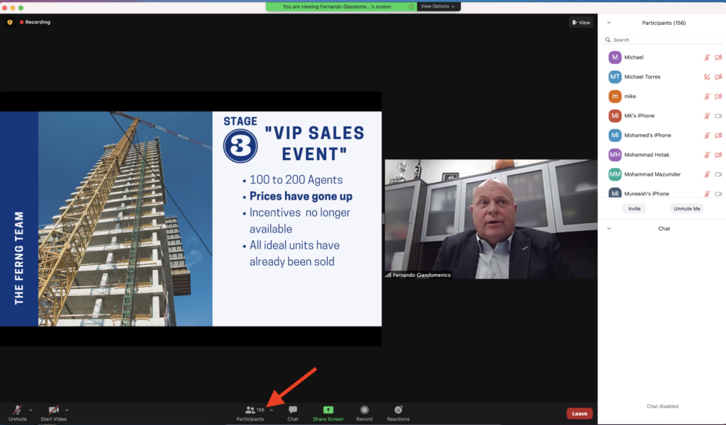This screenshot has width=726, height=425.
Task: Click the encryption shield icon
Action: coord(10,23)
